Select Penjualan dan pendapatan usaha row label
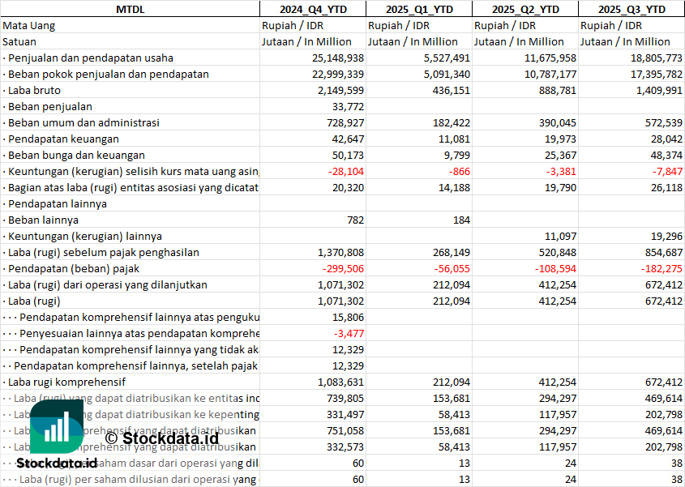Screen dimensions: 685x487 (88, 58)
